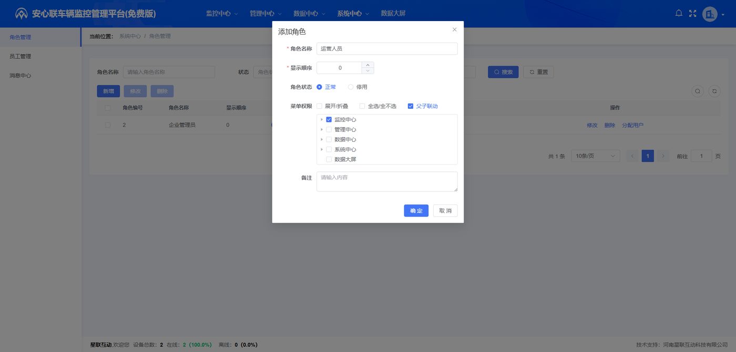Select 角色管理 in the sidebar

click(40, 37)
